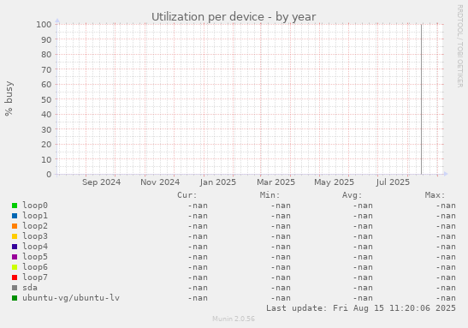Click the May 2025 axis label
This screenshot has height=328, width=468.
point(334,182)
